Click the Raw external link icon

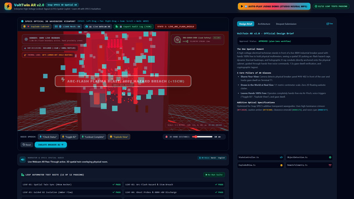point(328,24)
